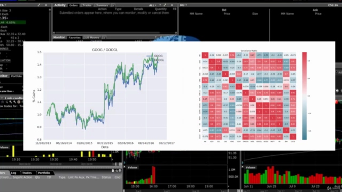Open the Orders tab in Activity panel
The height and width of the screenshot is (192, 342).
tap(73, 5)
